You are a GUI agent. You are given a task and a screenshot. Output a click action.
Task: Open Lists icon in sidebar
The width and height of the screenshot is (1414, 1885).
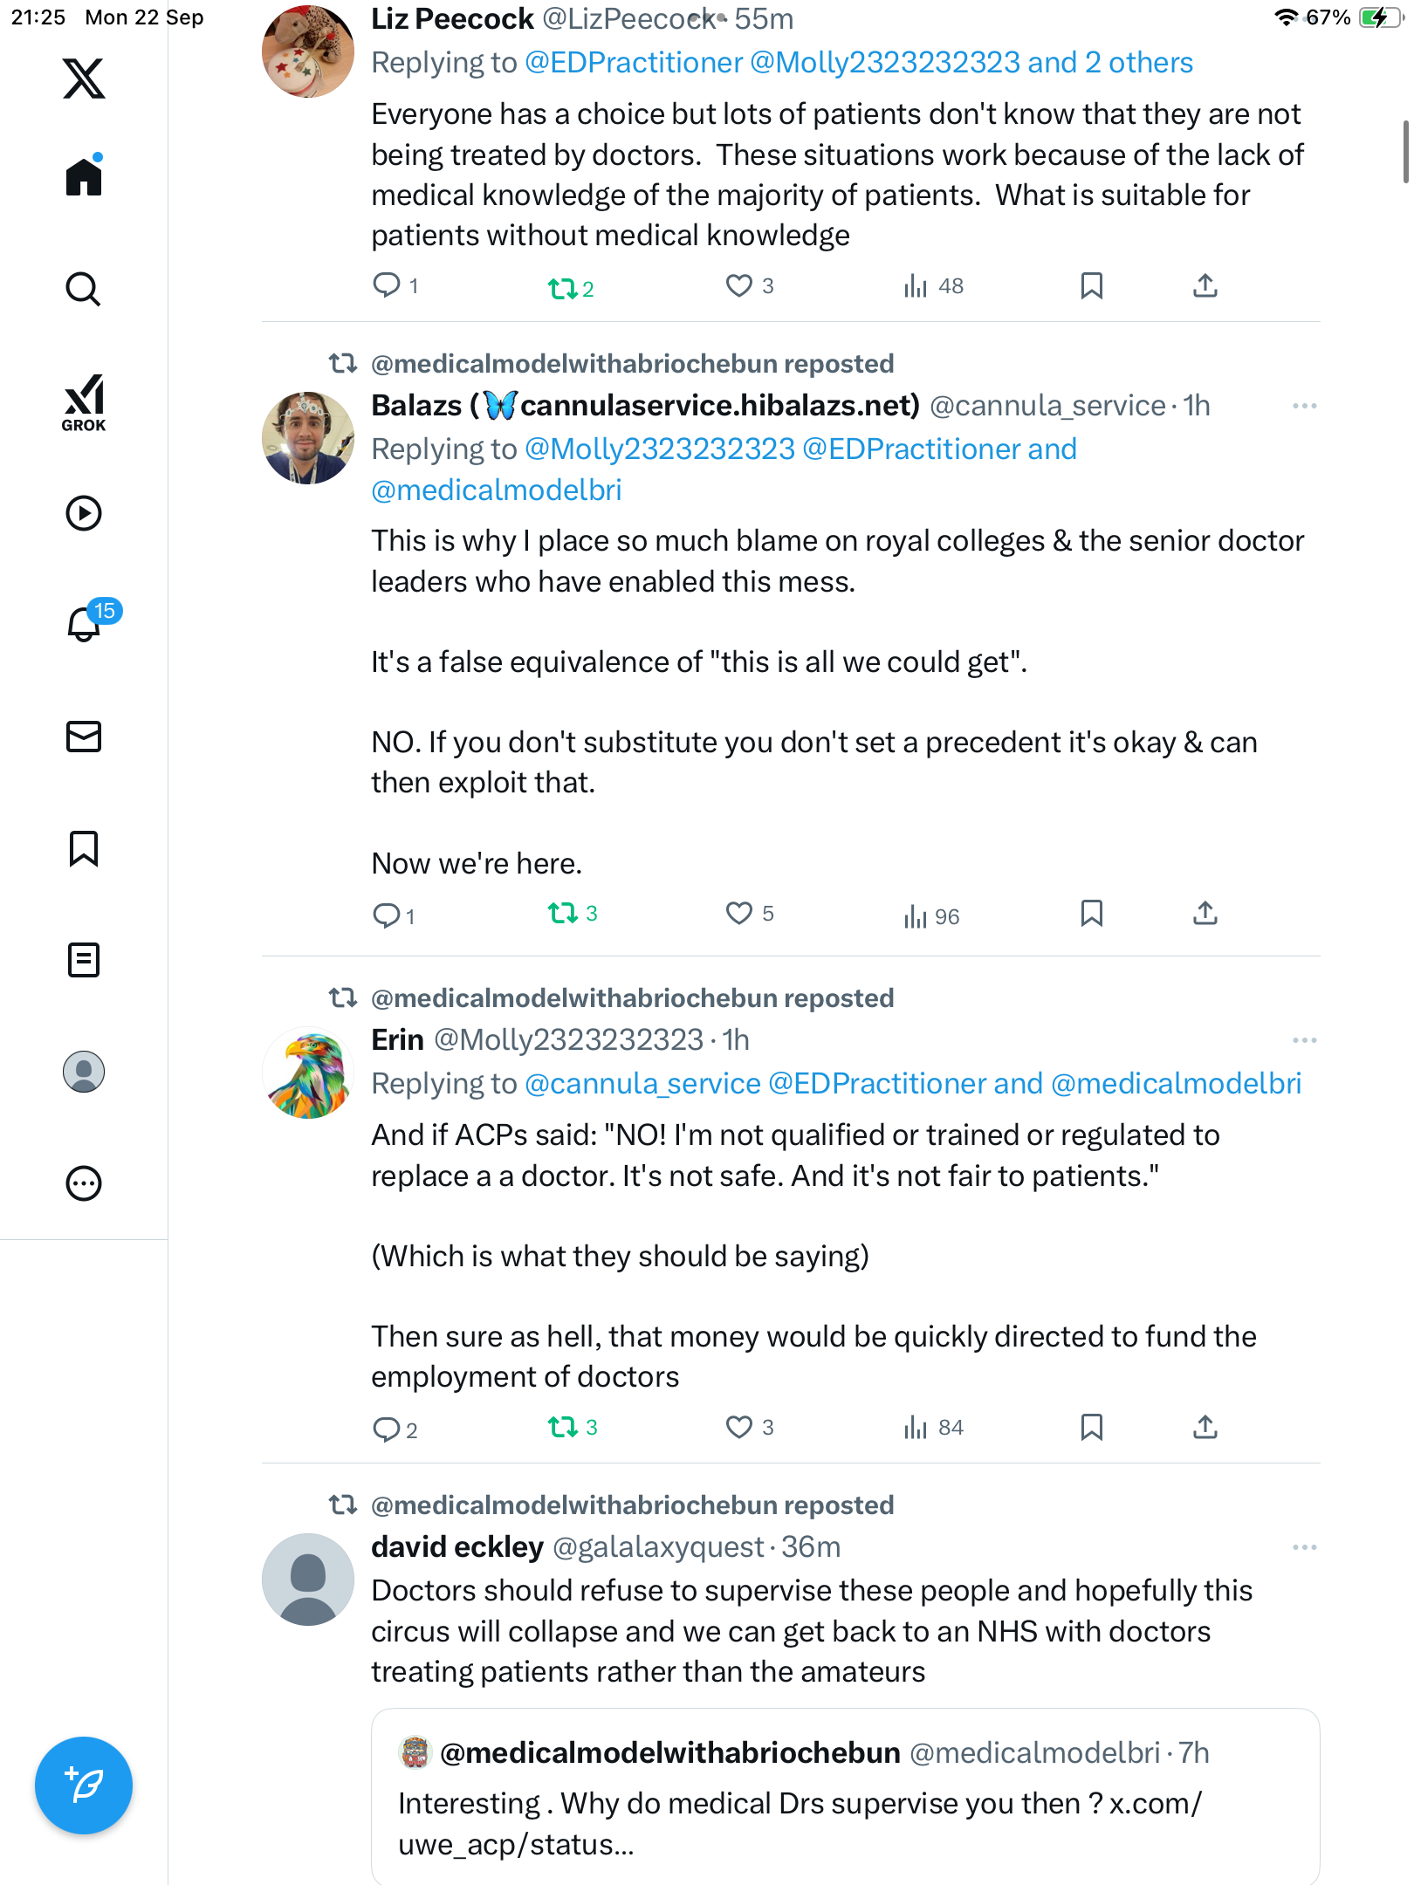(x=84, y=960)
